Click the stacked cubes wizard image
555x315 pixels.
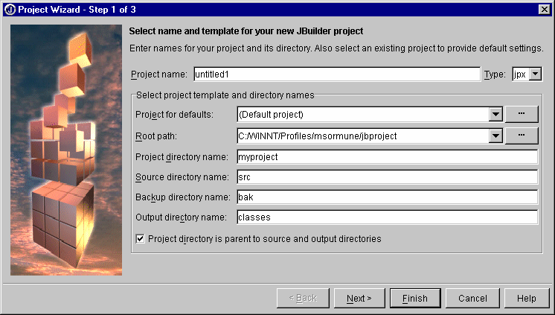point(66,150)
